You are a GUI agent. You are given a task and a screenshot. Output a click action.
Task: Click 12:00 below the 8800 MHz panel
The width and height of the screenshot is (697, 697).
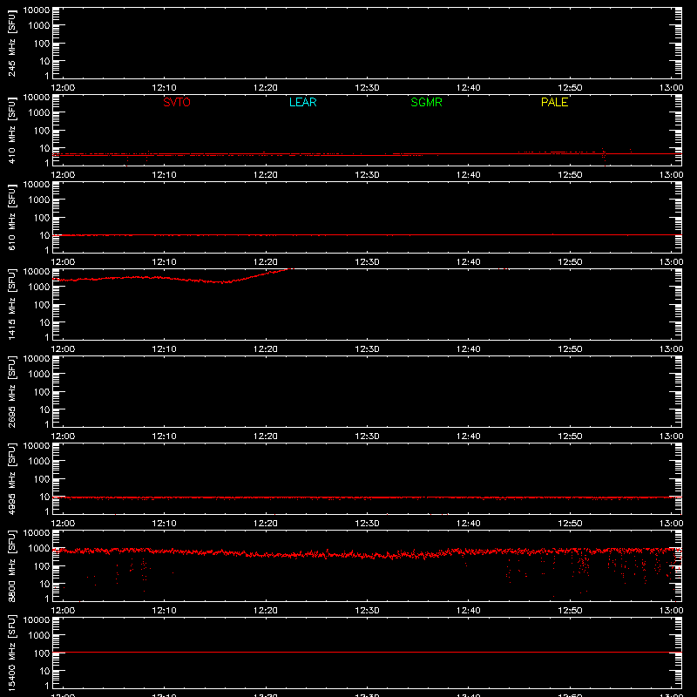point(63,611)
